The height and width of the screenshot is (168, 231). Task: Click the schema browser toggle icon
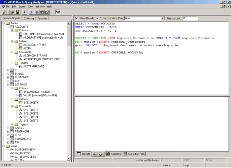point(58,12)
